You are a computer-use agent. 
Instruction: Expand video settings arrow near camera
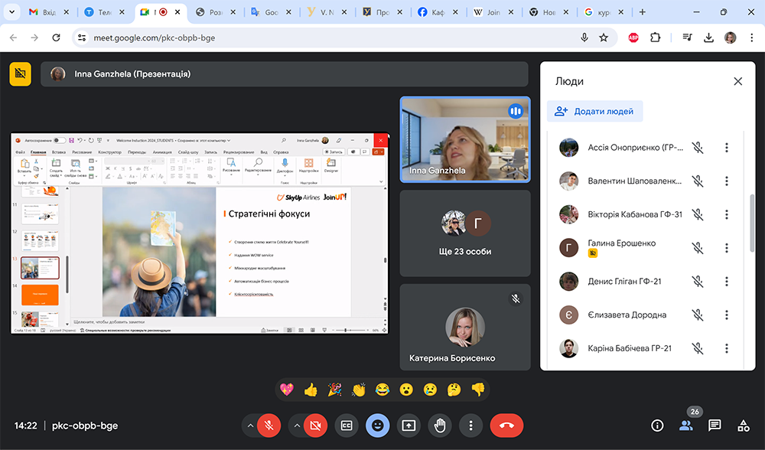pyautogui.click(x=296, y=426)
